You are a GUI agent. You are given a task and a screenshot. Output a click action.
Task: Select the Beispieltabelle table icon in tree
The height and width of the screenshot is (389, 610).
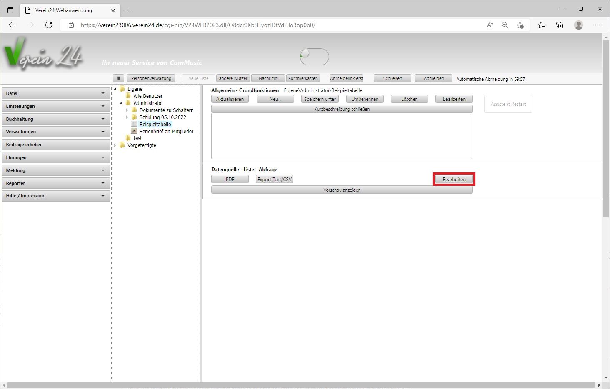coord(134,124)
